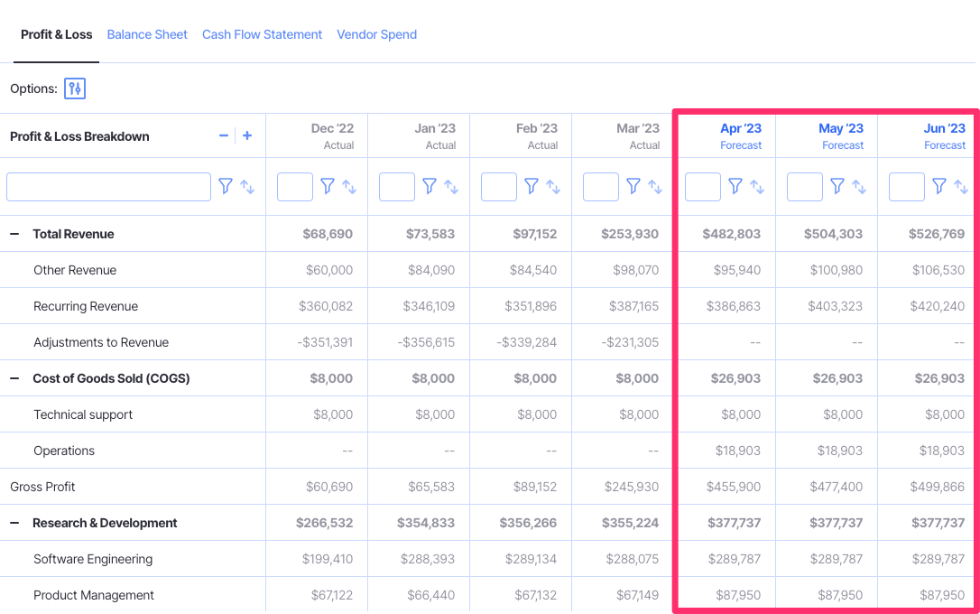
Task: Open the filter icon for Jan '23 column
Action: pyautogui.click(x=430, y=186)
